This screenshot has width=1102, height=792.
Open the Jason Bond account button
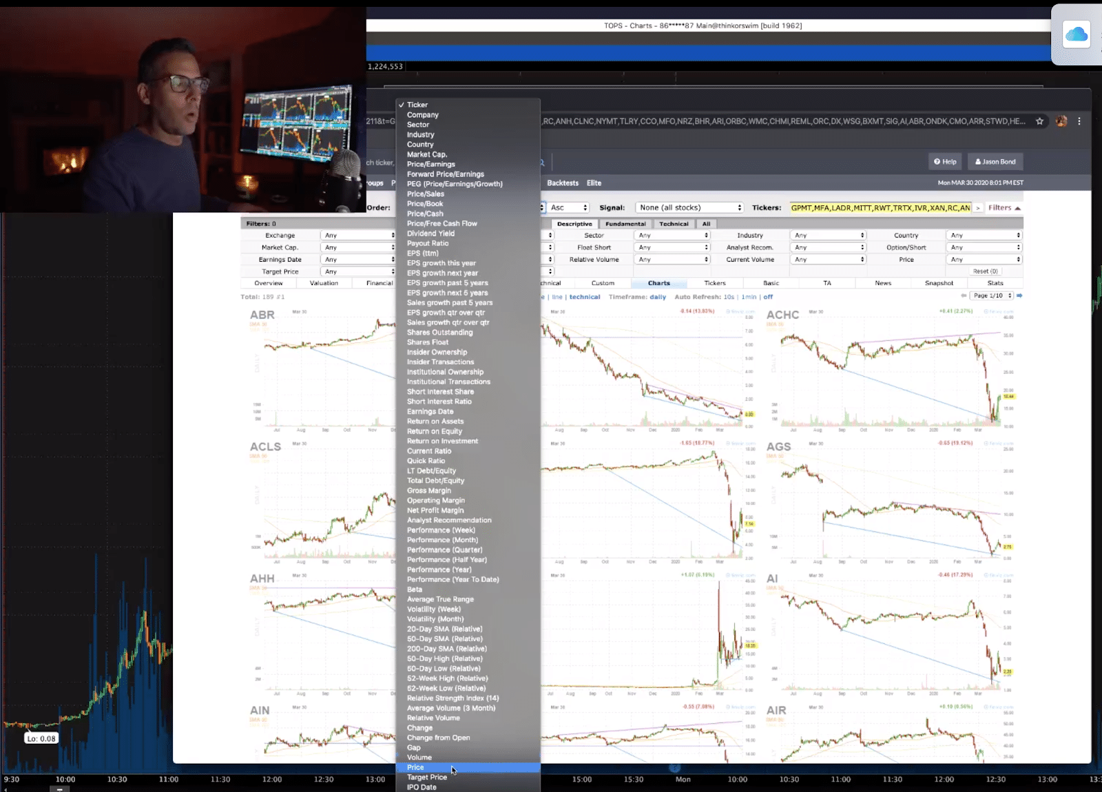(x=995, y=162)
